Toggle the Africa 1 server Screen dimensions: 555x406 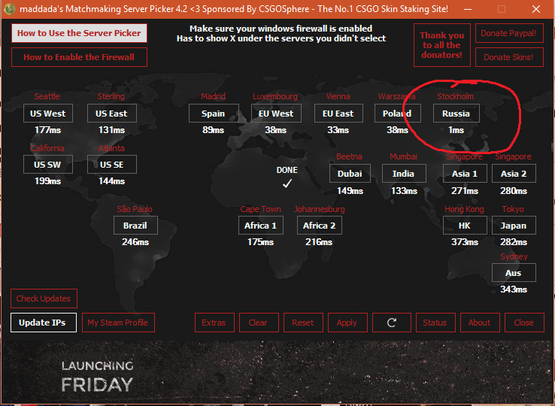[x=261, y=225]
